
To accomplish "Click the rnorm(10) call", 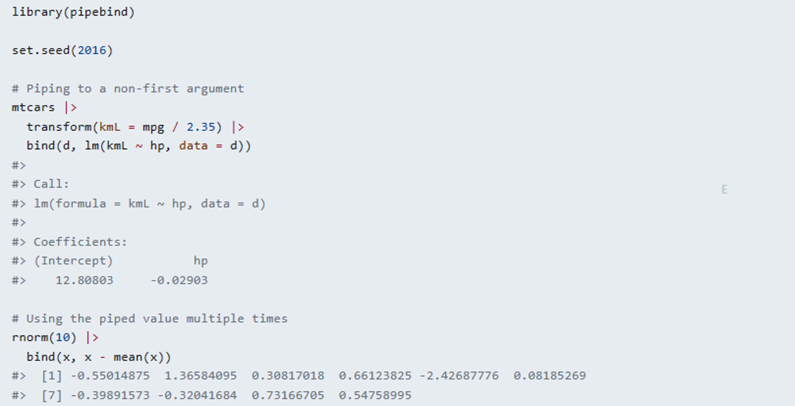I will (44, 338).
